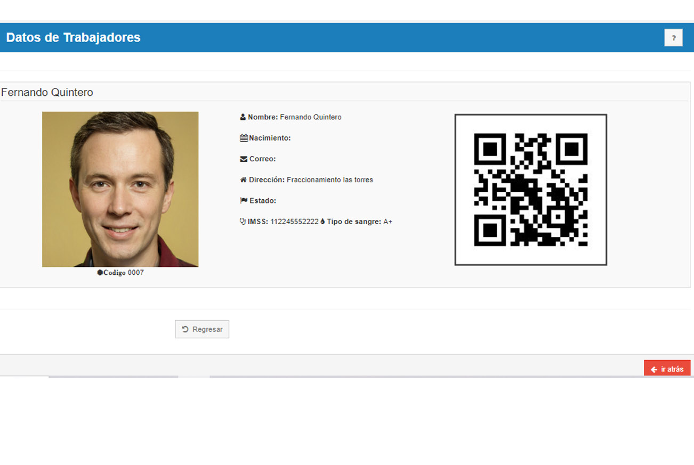Click the QR code image
This screenshot has width=694, height=465.
530,190
